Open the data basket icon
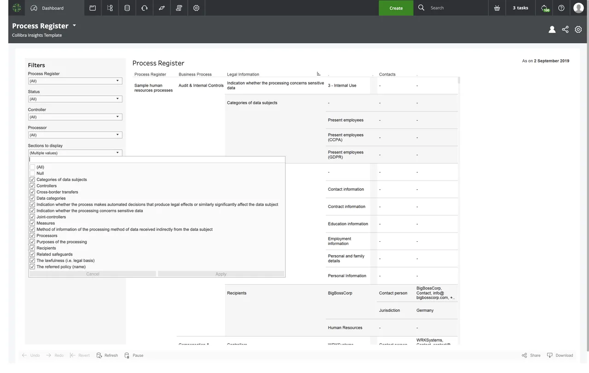 [497, 8]
